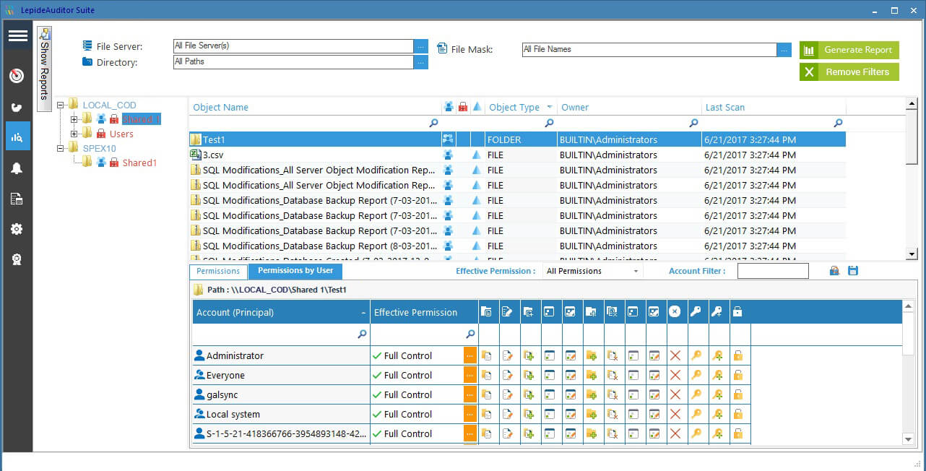Screen dimensions: 926x471
Task: Select the Users folder in tree
Action: point(121,134)
